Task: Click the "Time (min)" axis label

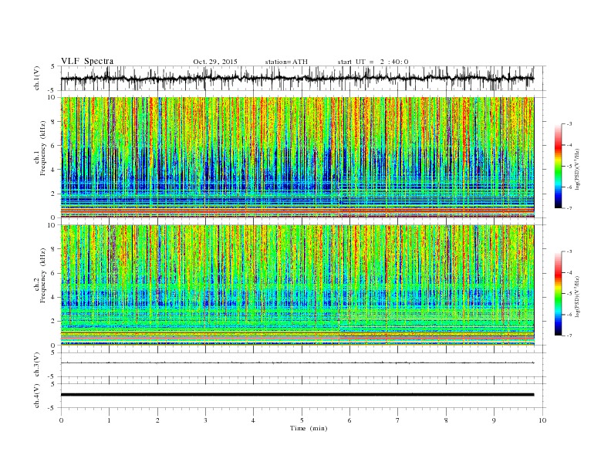Action: 309,428
